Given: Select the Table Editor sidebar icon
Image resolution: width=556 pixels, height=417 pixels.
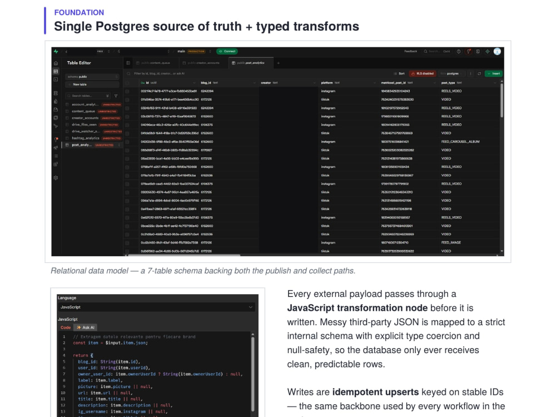Looking at the screenshot, I should 56,71.
